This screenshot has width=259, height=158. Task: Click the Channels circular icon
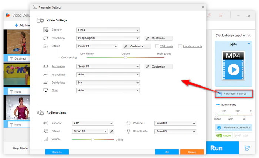coord(128,123)
